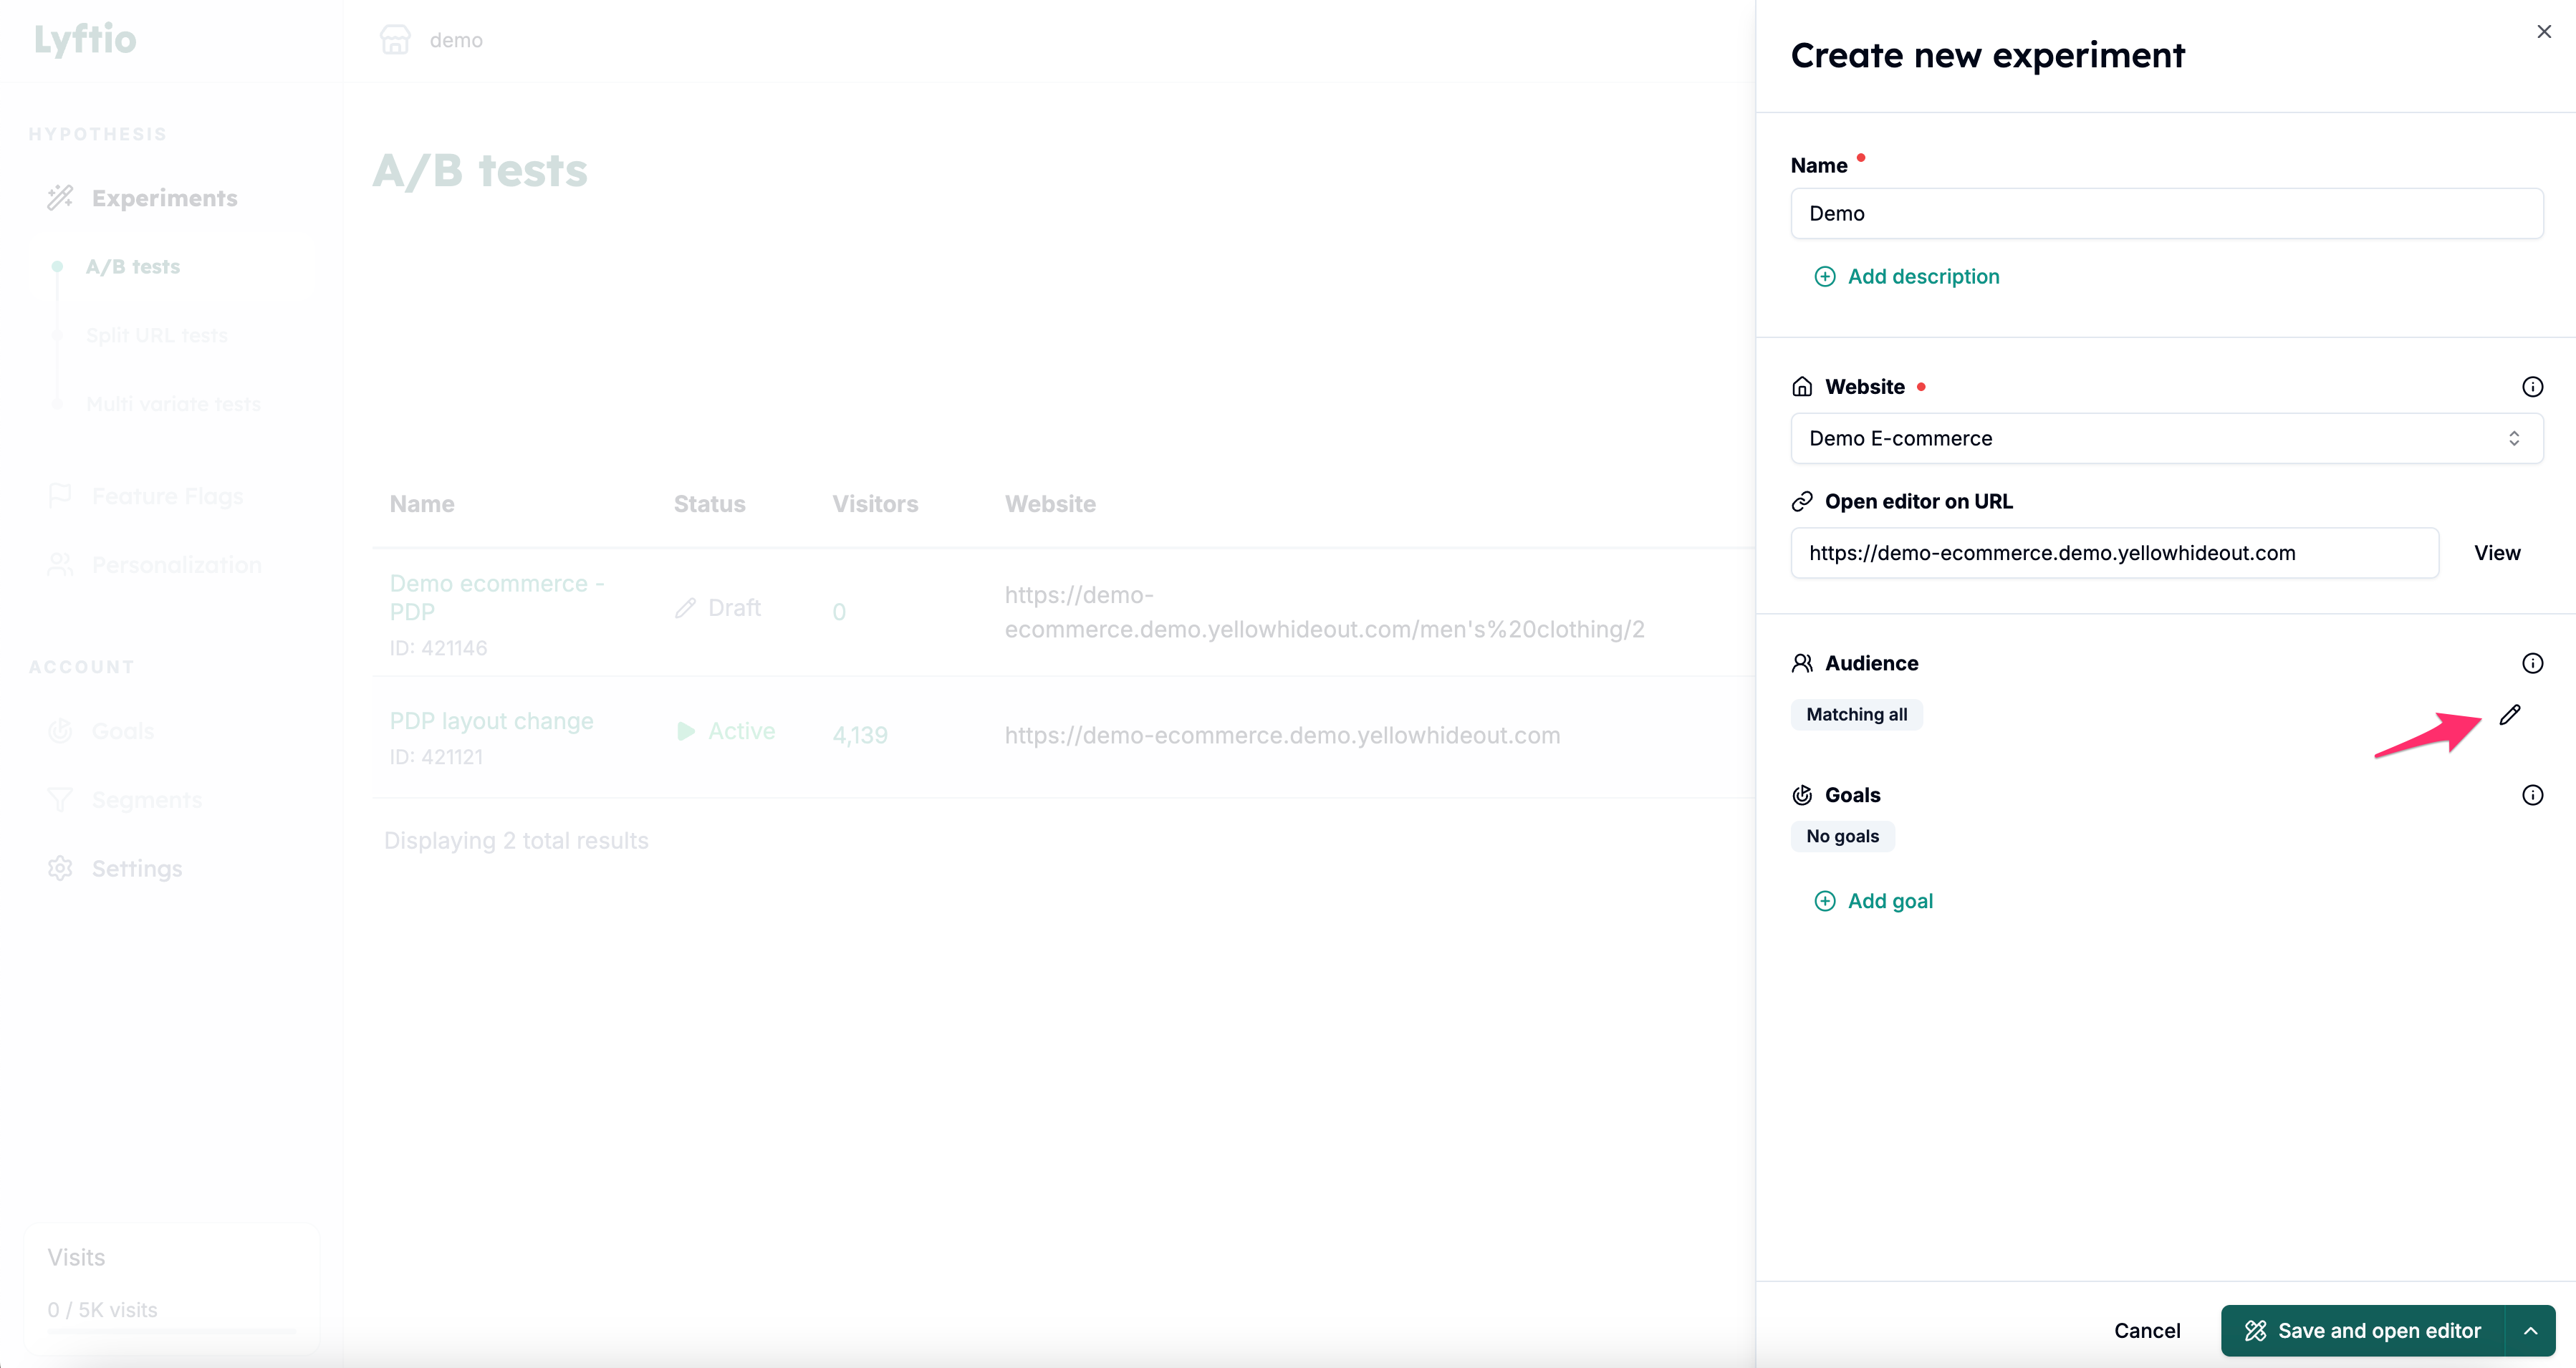
Task: Click the Settings gear icon in sidebar
Action: point(60,868)
